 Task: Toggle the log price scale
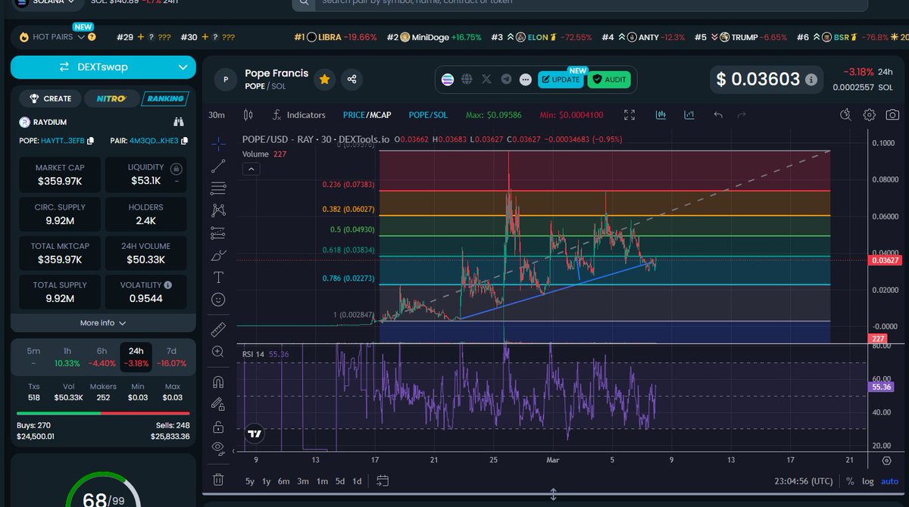coord(867,481)
